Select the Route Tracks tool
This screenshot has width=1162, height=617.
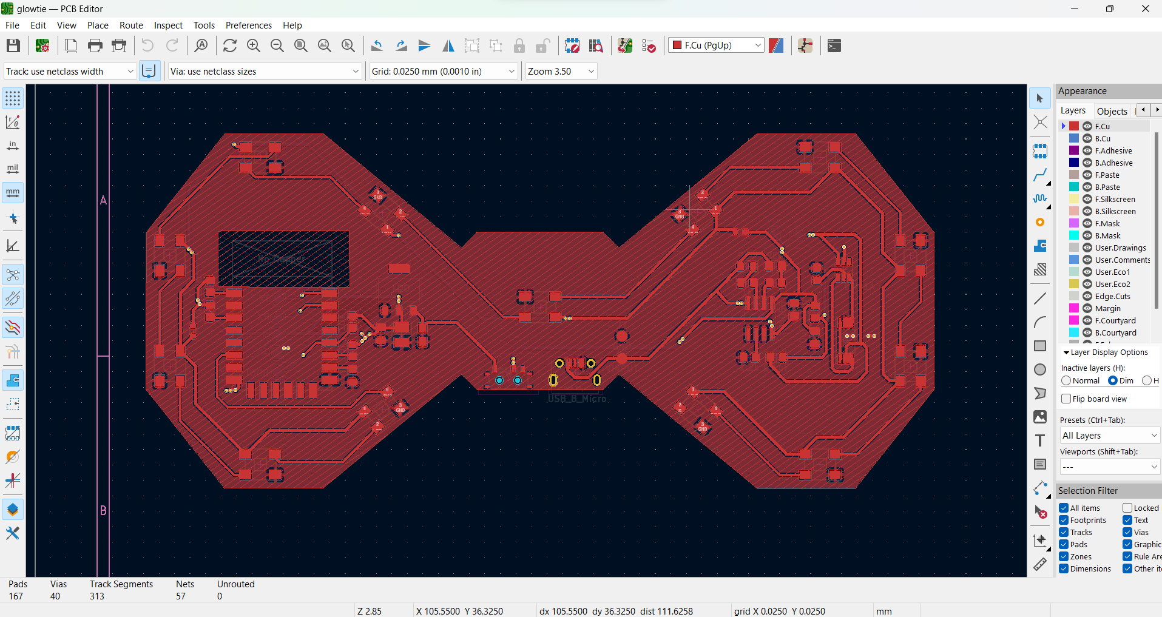pos(1040,175)
